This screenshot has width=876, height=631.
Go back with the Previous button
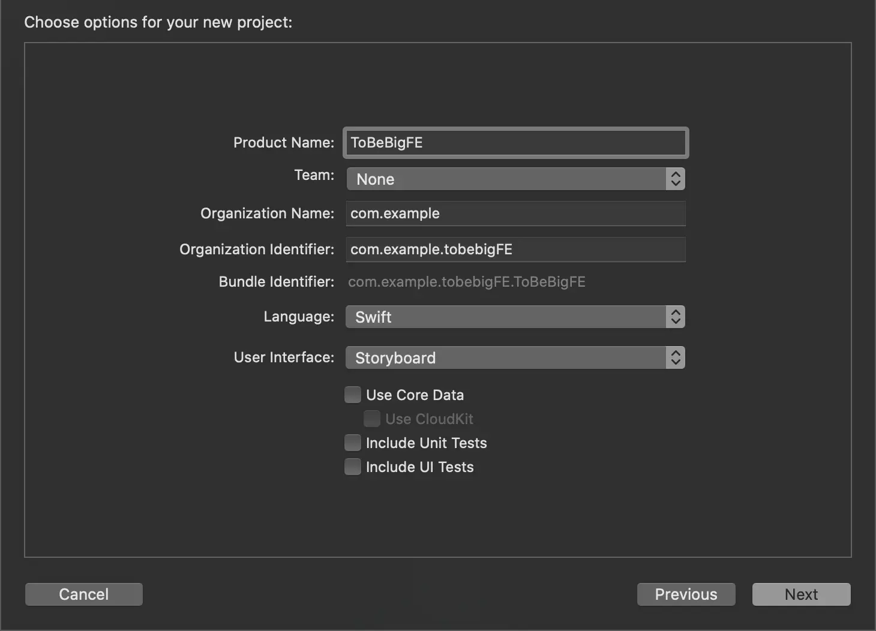[x=686, y=594]
